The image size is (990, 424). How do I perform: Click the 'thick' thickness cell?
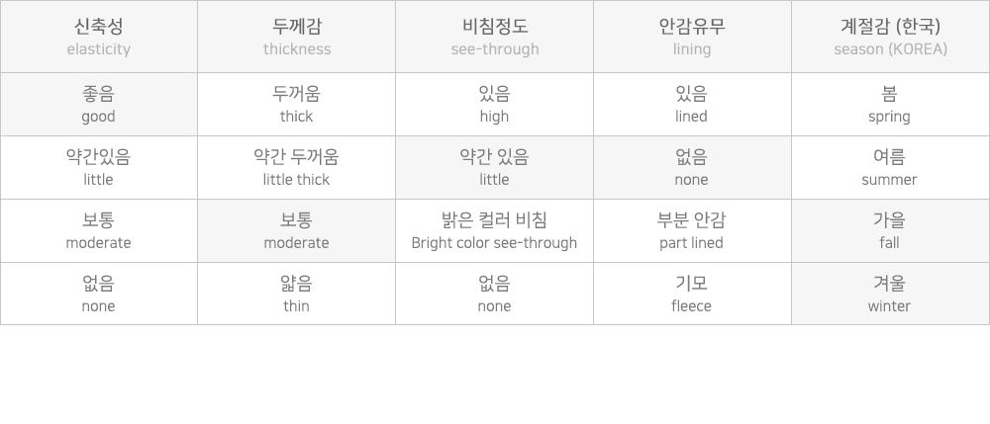click(296, 105)
